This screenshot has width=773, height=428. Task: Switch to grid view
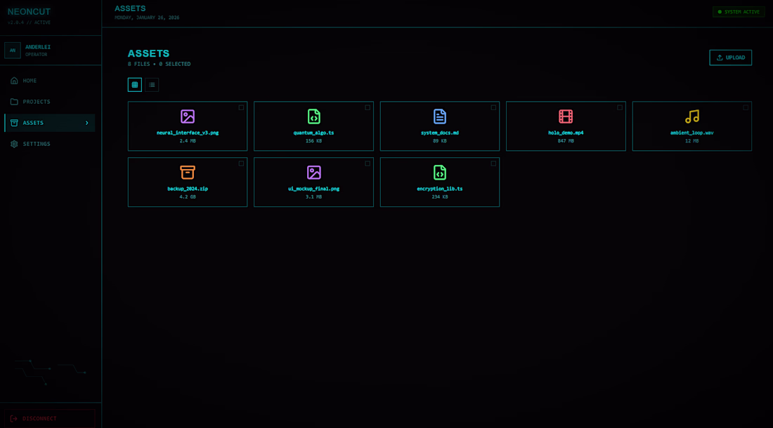click(x=135, y=85)
